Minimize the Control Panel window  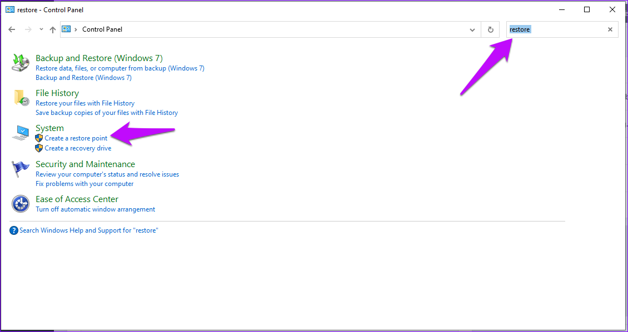pyautogui.click(x=561, y=10)
